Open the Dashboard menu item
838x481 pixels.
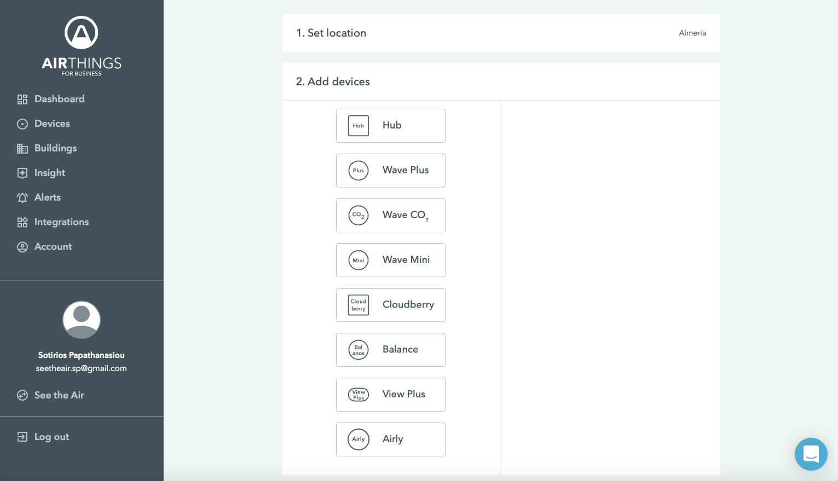point(59,99)
